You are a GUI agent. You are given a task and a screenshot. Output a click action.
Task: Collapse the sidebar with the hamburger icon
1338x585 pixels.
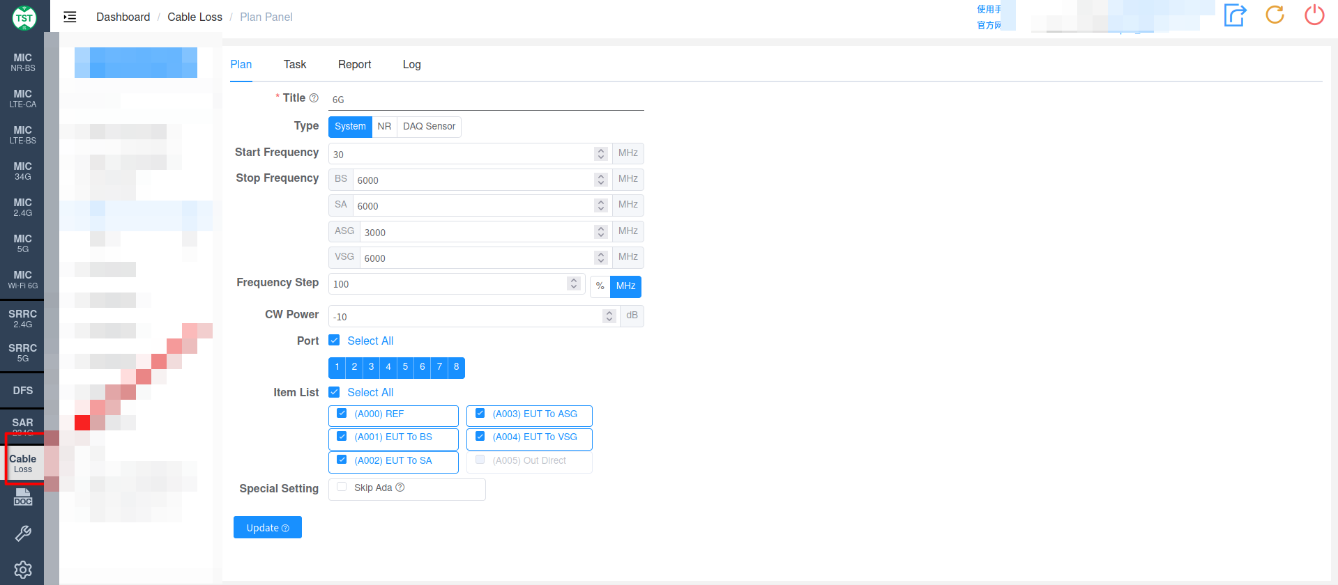tap(70, 17)
